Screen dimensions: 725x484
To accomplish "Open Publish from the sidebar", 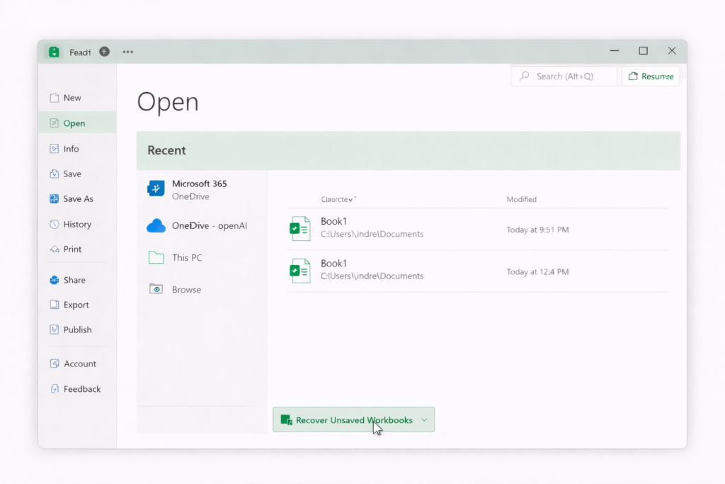I will click(77, 330).
